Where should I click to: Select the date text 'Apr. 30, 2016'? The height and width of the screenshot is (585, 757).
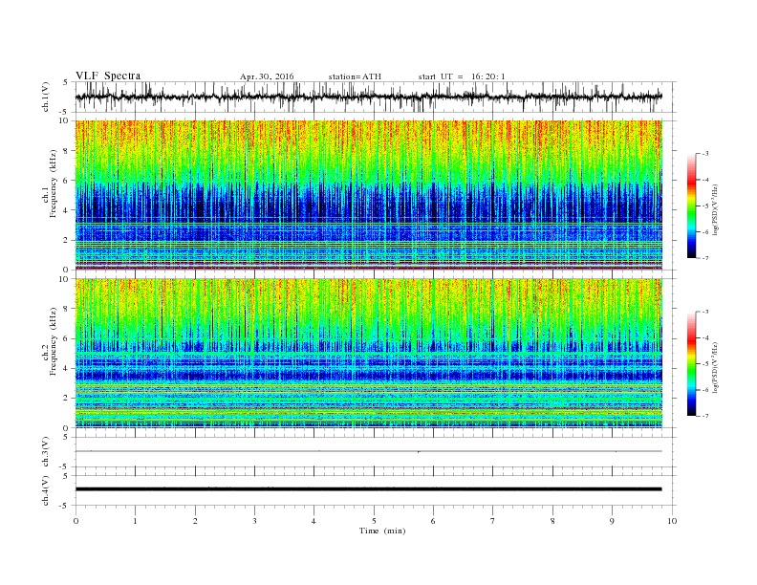[267, 76]
